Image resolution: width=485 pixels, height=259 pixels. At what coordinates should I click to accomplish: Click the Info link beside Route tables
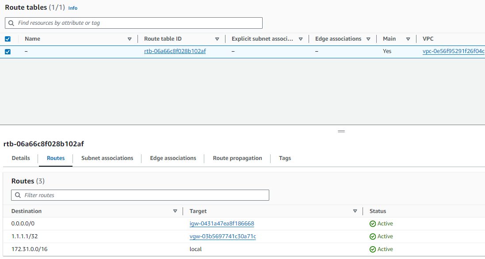(73, 8)
